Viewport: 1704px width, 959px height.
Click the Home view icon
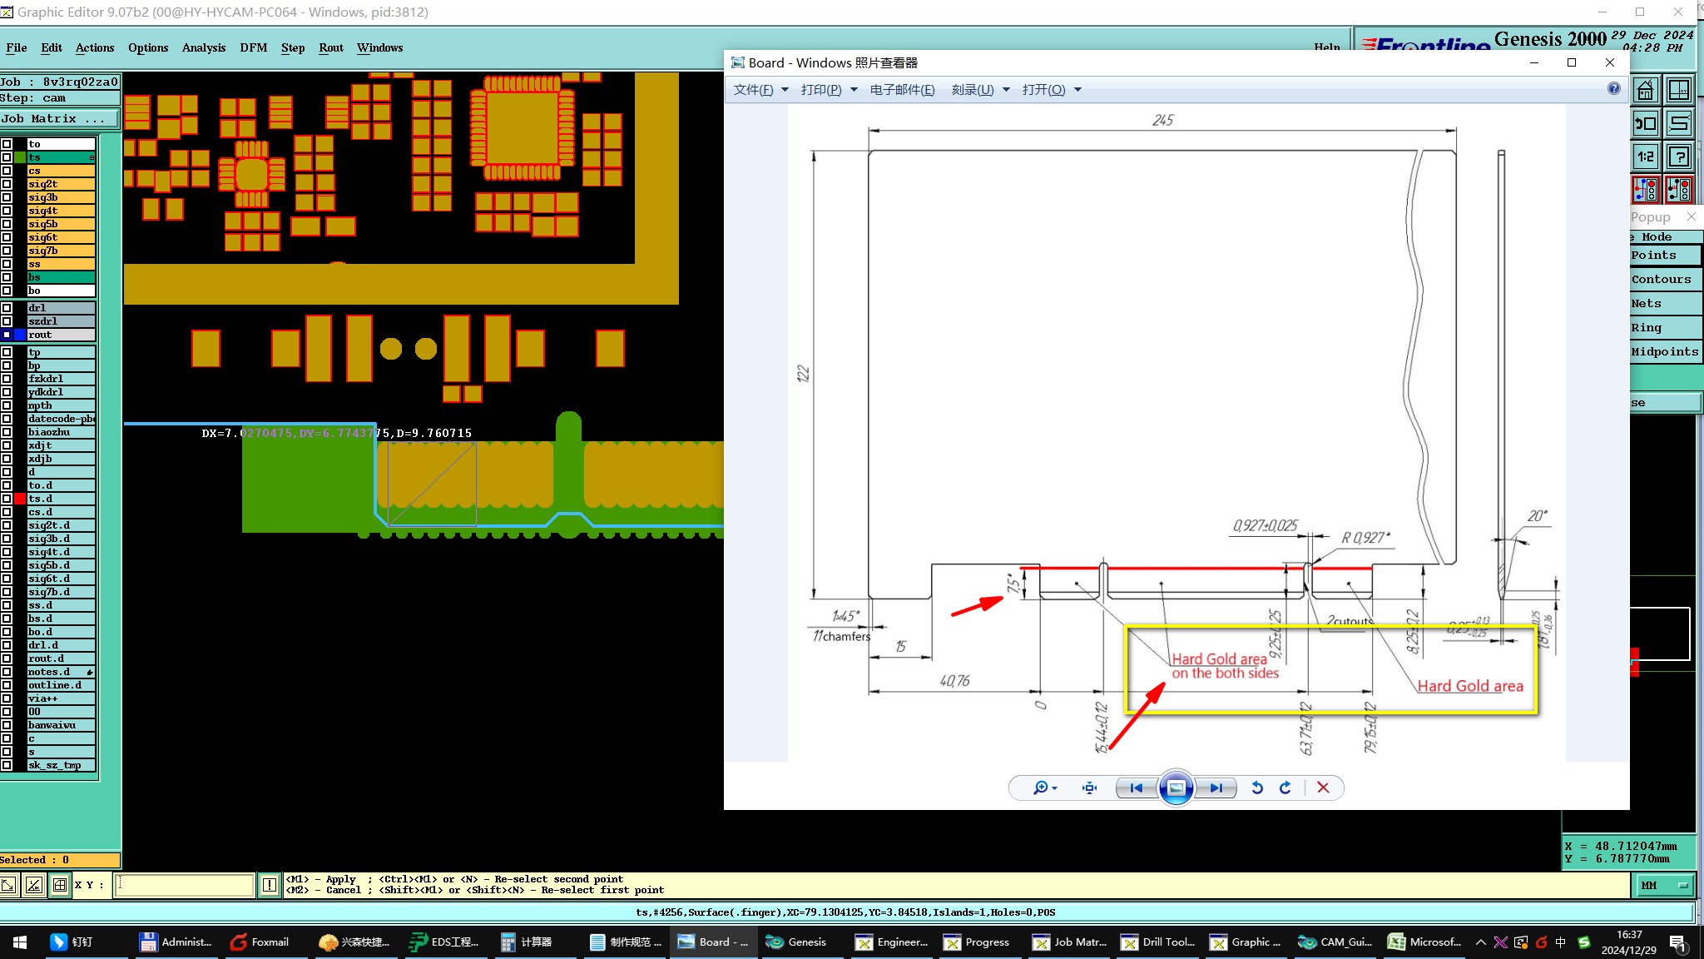pos(1645,90)
